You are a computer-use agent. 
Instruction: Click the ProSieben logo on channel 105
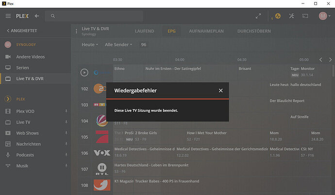[102, 137]
